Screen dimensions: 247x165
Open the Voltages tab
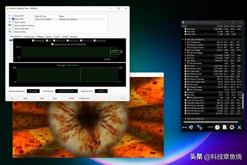[40, 37]
